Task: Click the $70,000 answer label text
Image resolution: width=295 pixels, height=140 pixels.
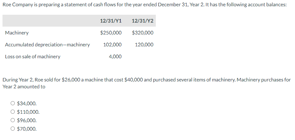Action: [x=27, y=129]
